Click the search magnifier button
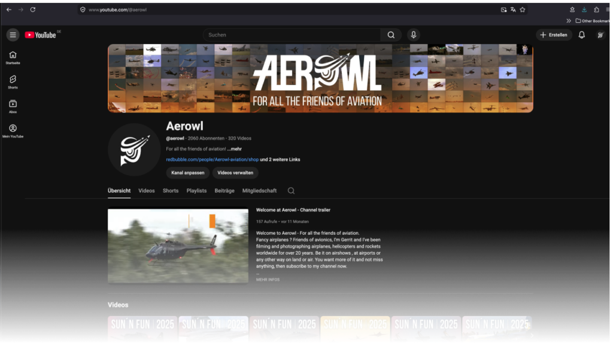Image resolution: width=613 pixels, height=352 pixels. [x=391, y=35]
